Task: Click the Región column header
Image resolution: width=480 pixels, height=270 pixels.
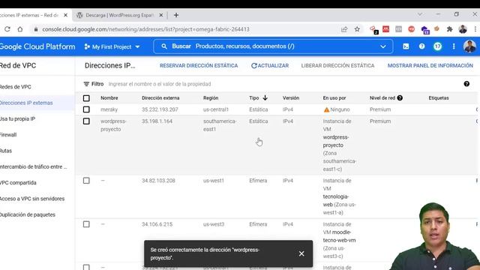Action: [x=211, y=98]
